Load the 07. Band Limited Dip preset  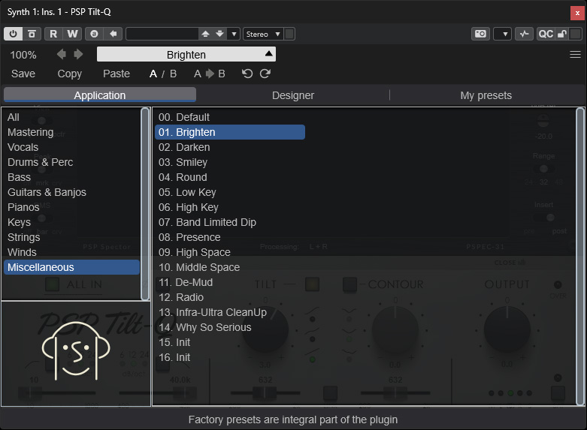tap(230, 222)
